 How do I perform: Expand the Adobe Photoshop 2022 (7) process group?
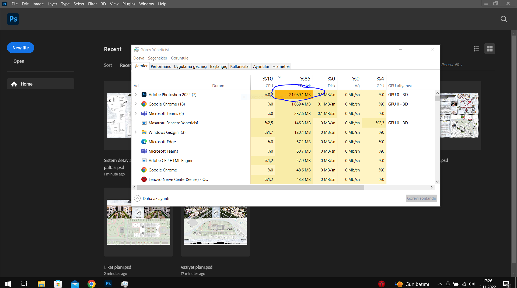pos(136,94)
